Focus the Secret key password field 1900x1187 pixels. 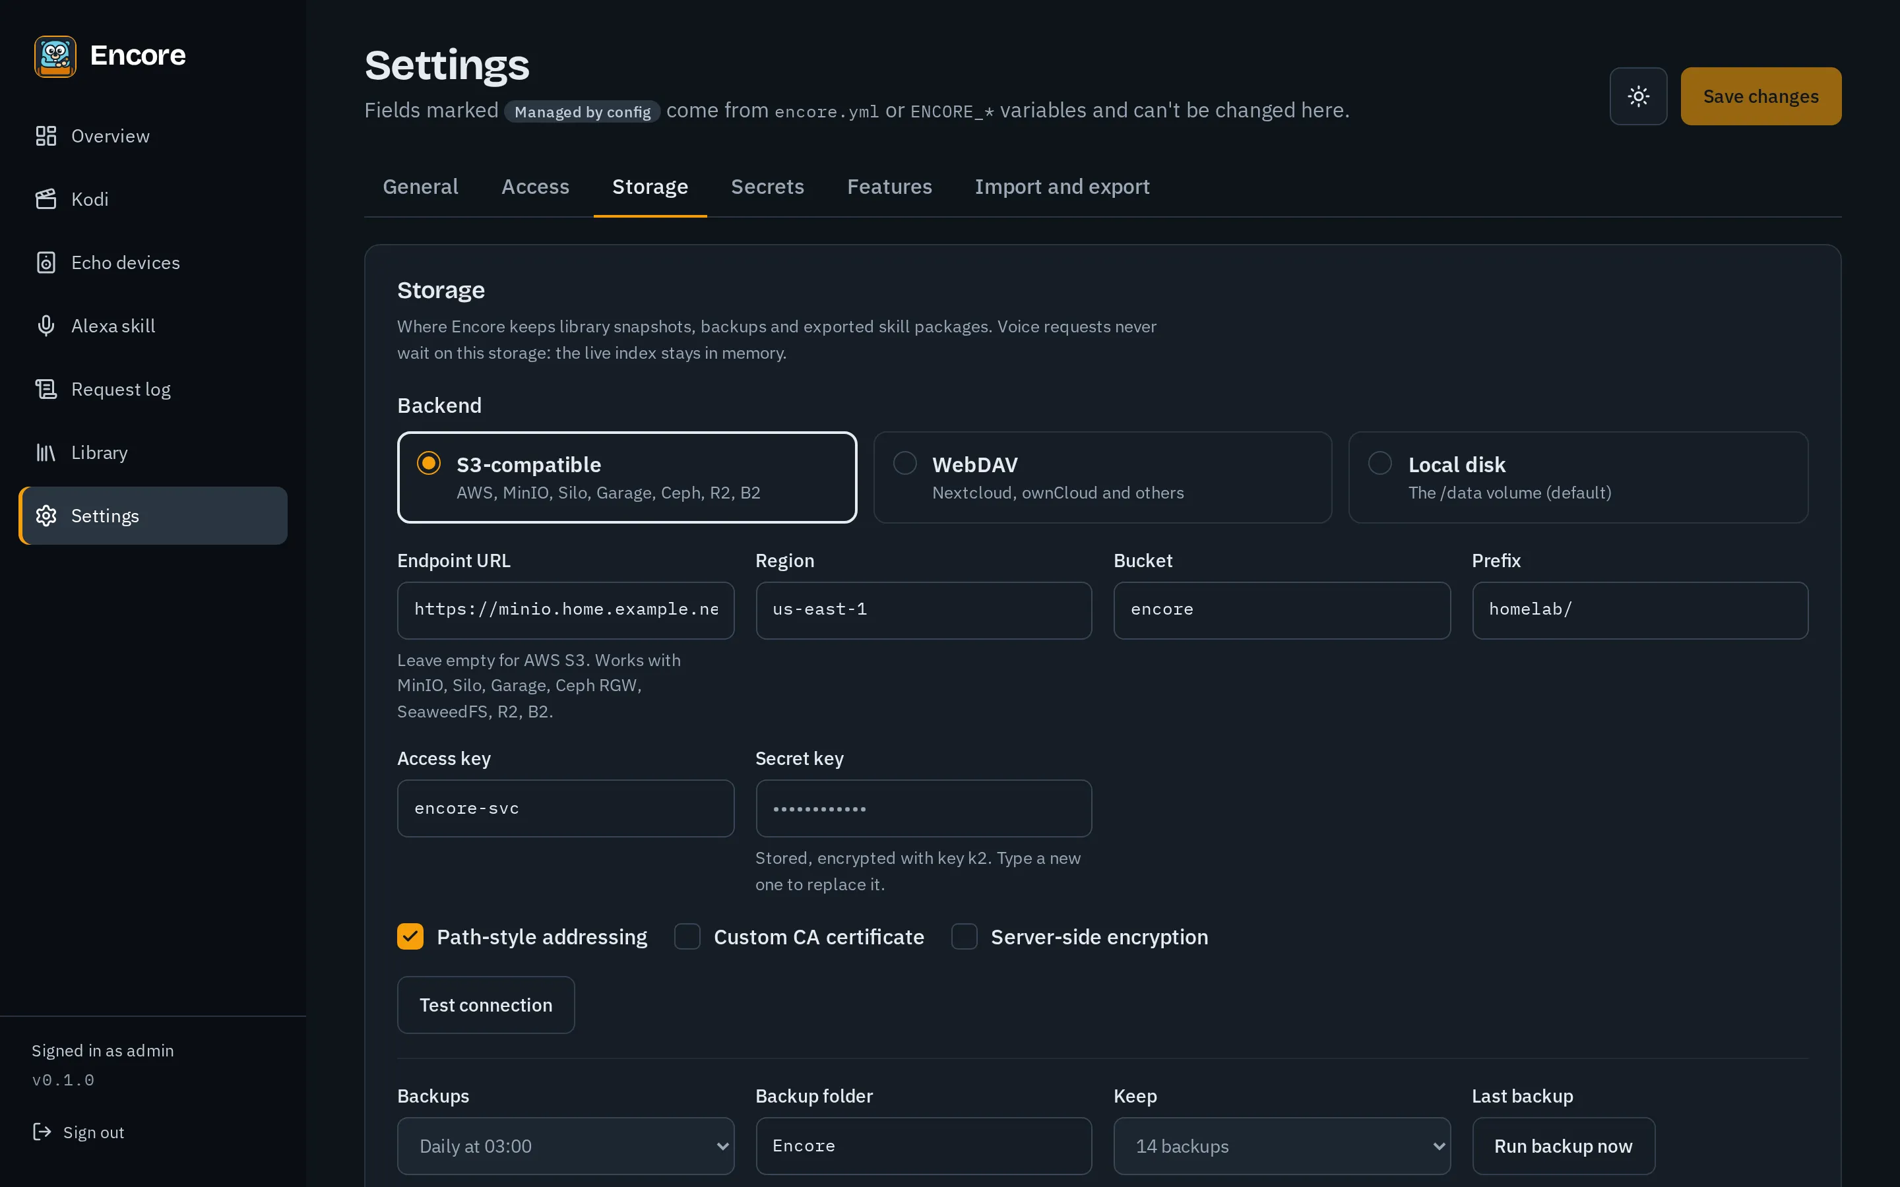coord(924,808)
